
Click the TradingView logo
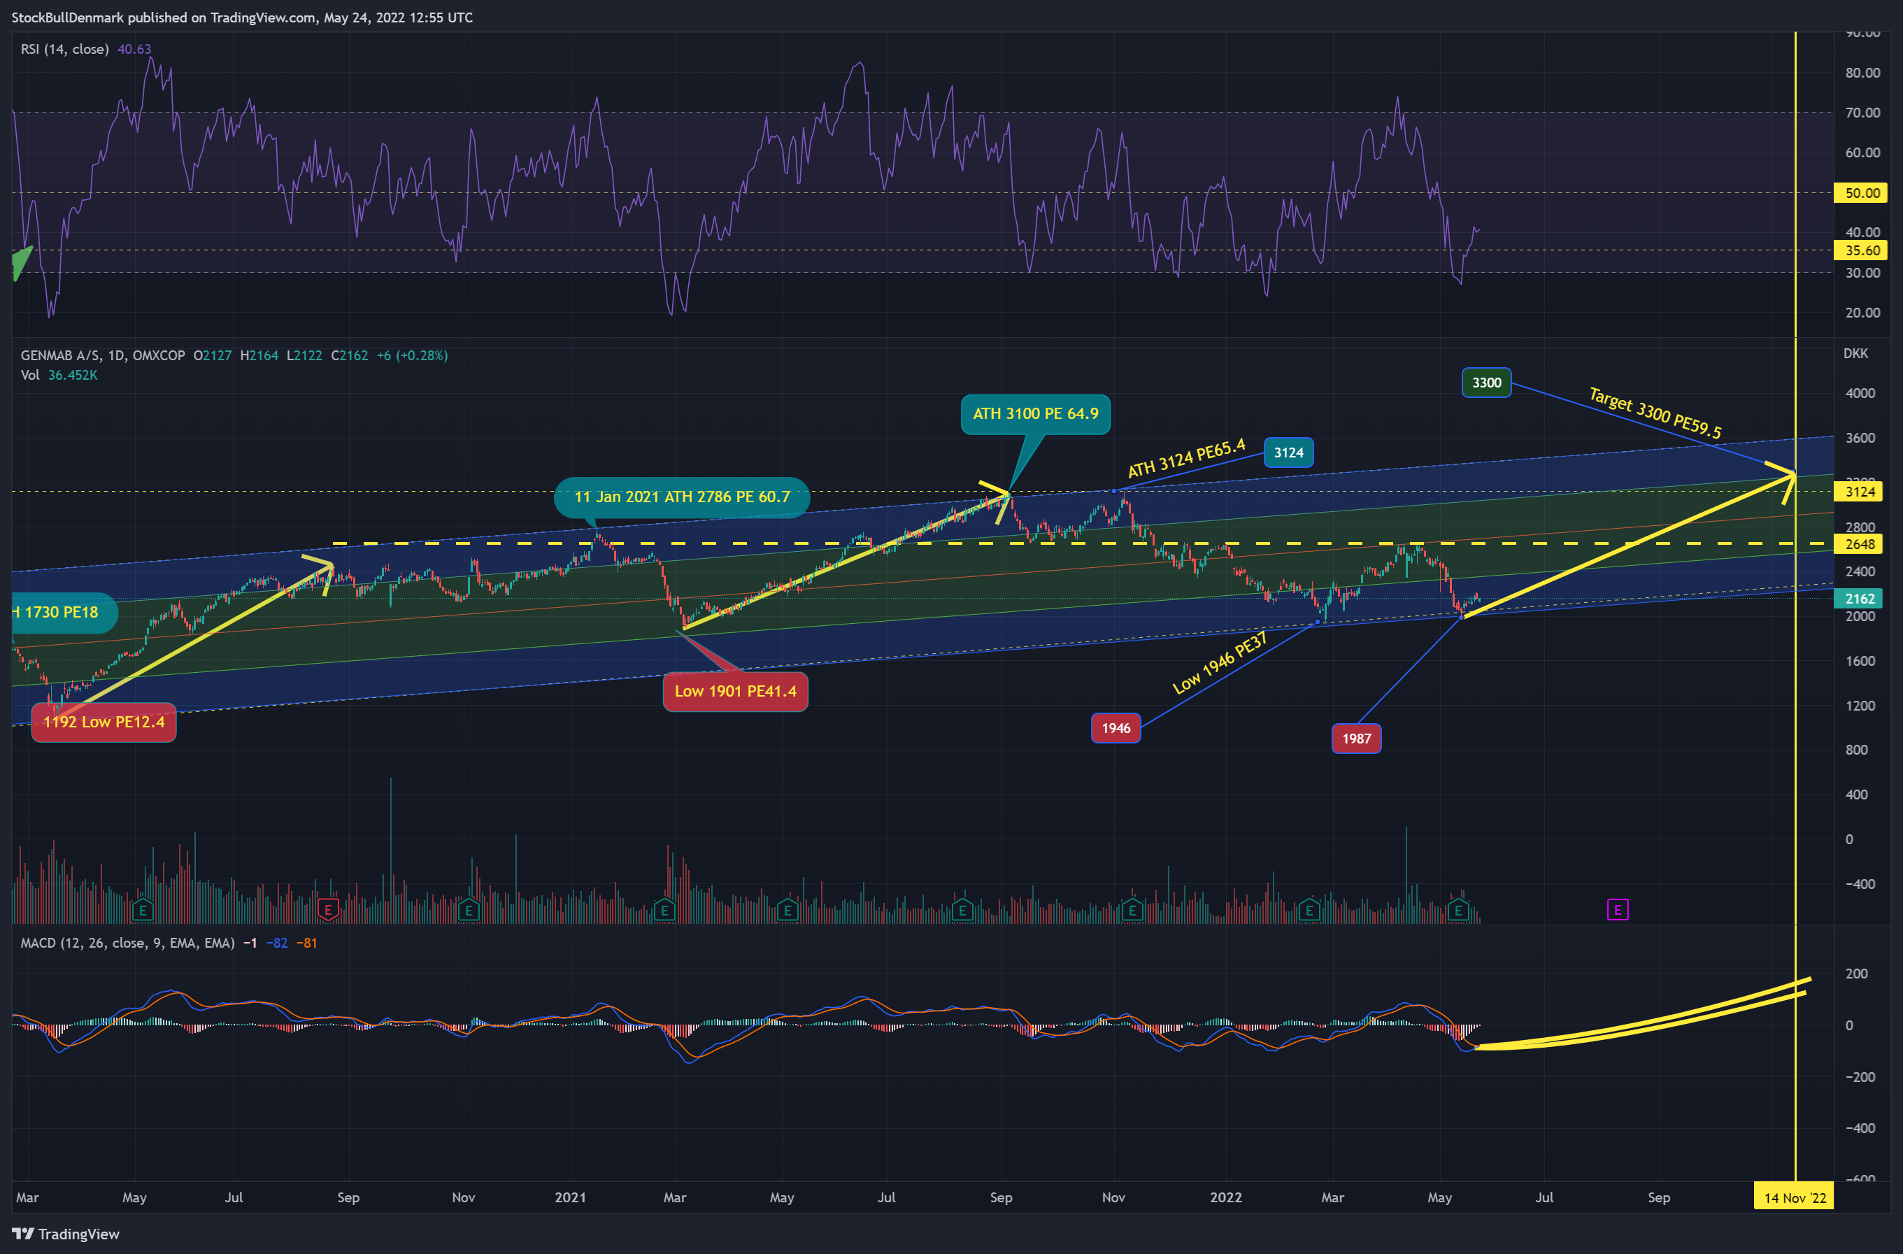pos(66,1234)
